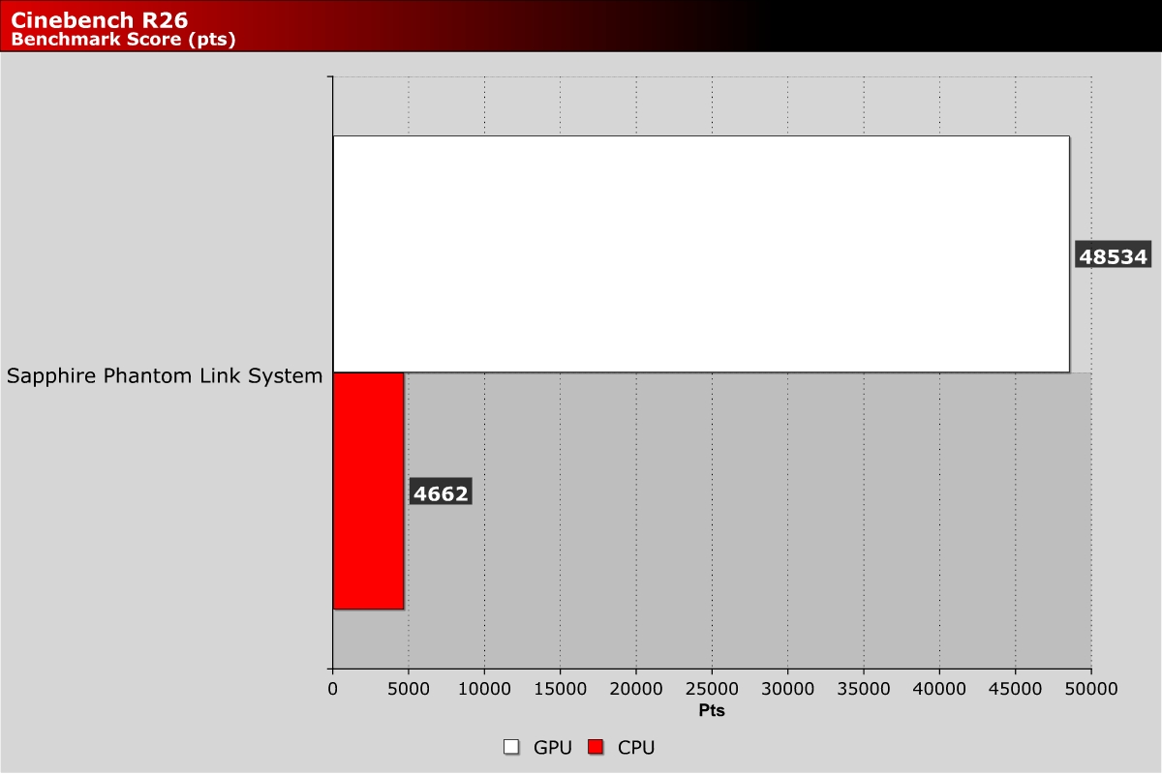
Task: Click the 30000 axis tick label
Action: click(x=787, y=688)
